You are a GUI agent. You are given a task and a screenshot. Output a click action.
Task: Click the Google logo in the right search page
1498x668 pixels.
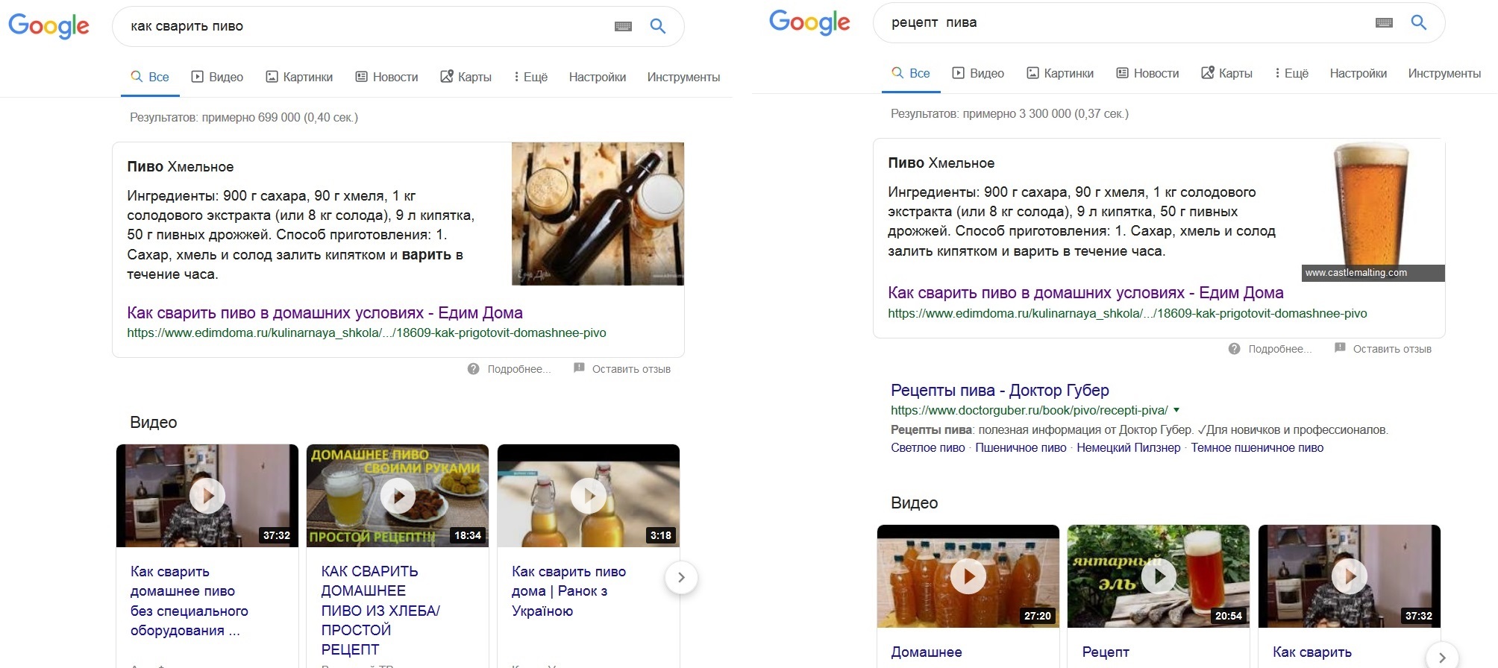[x=809, y=22]
